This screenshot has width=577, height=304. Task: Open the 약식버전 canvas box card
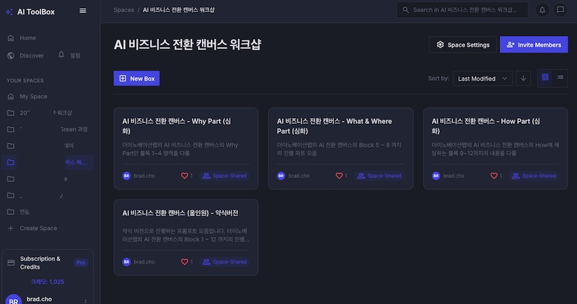coord(186,227)
